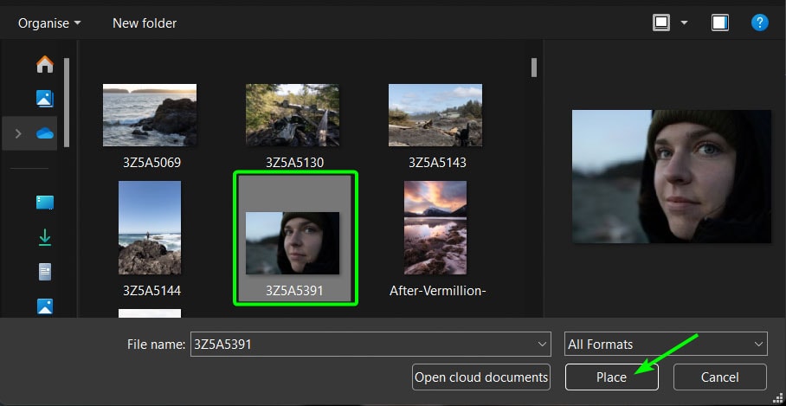Open the view options dropdown arrow

pyautogui.click(x=684, y=23)
